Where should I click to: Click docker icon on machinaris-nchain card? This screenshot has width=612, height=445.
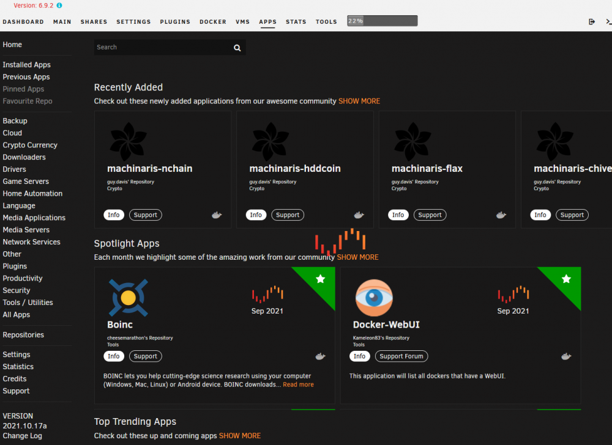pos(217,215)
